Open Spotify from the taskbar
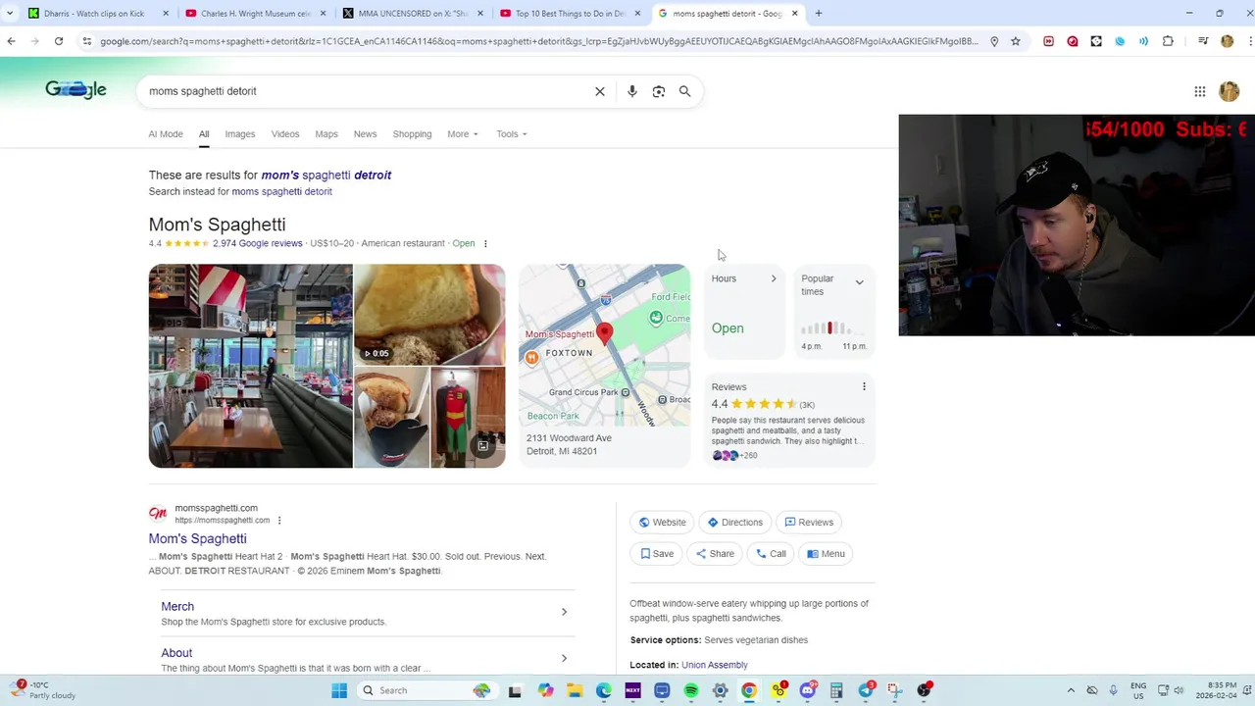Screen dimensions: 1255x706 [691, 690]
